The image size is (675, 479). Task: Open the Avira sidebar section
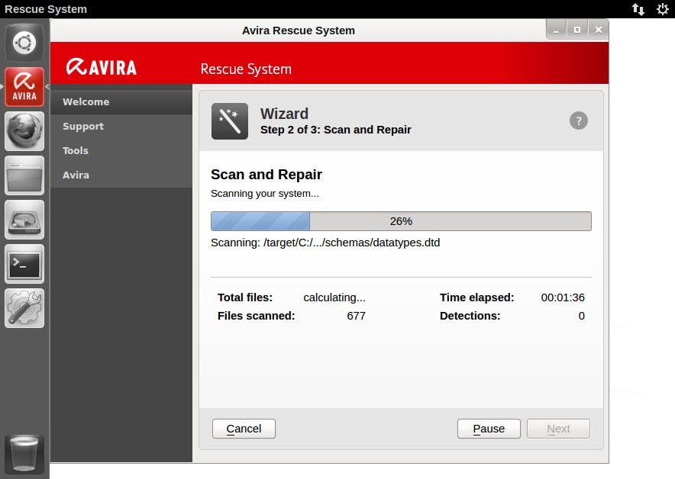tap(121, 175)
